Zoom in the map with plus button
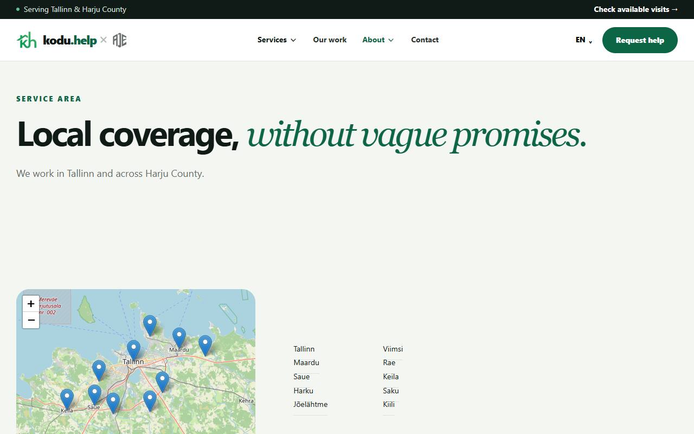Image resolution: width=694 pixels, height=434 pixels. (31, 304)
